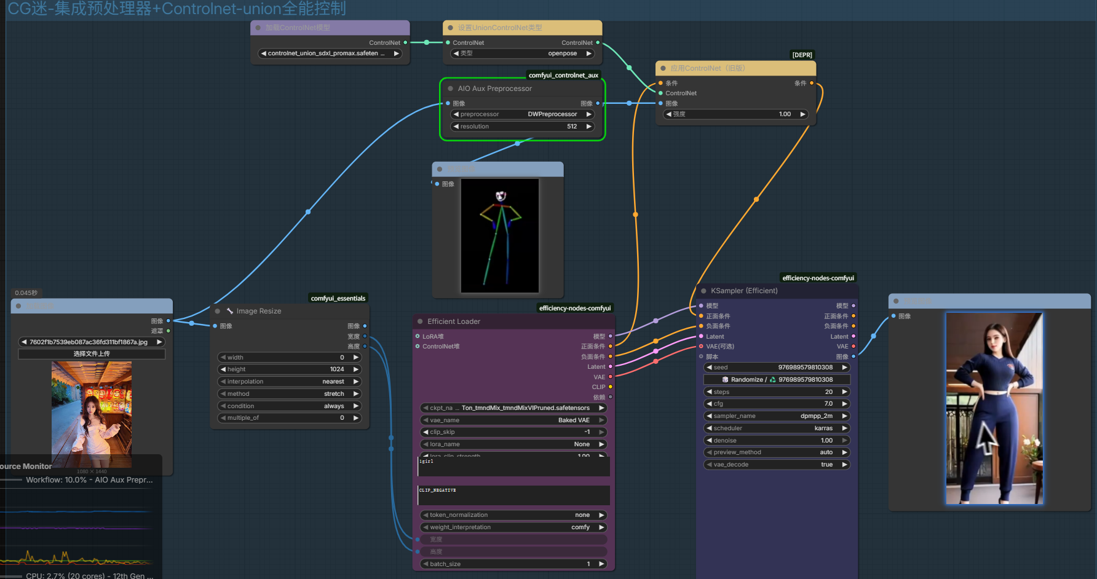Increase the 强度 1.00 value with the right arrow
Image resolution: width=1097 pixels, height=579 pixels.
[x=802, y=114]
